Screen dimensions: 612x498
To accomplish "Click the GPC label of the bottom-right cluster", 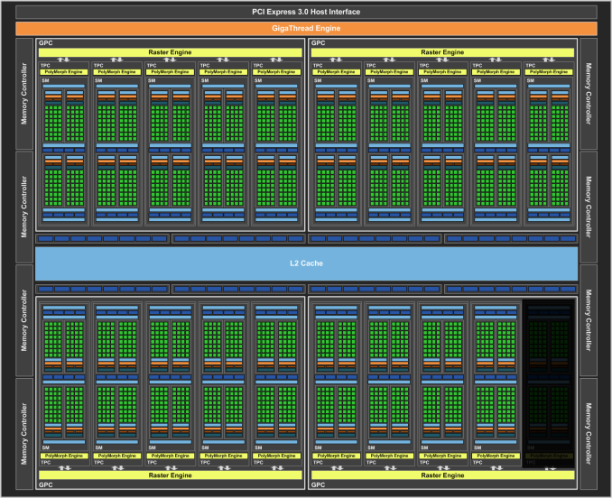I will [x=320, y=485].
